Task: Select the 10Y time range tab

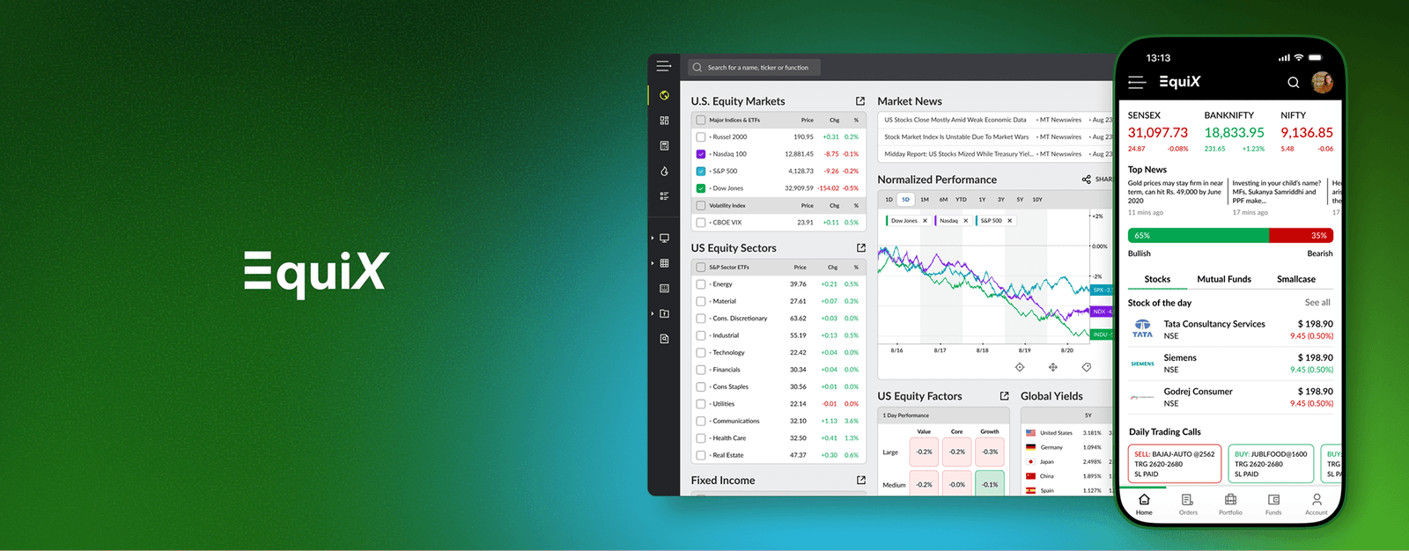Action: point(1037,200)
